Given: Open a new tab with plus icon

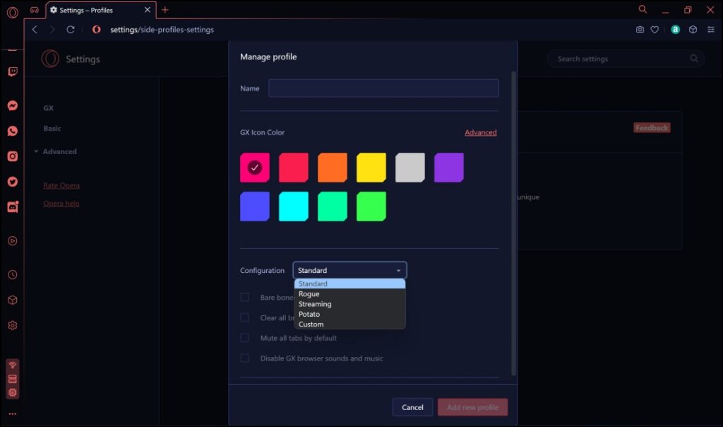Looking at the screenshot, I should (165, 10).
